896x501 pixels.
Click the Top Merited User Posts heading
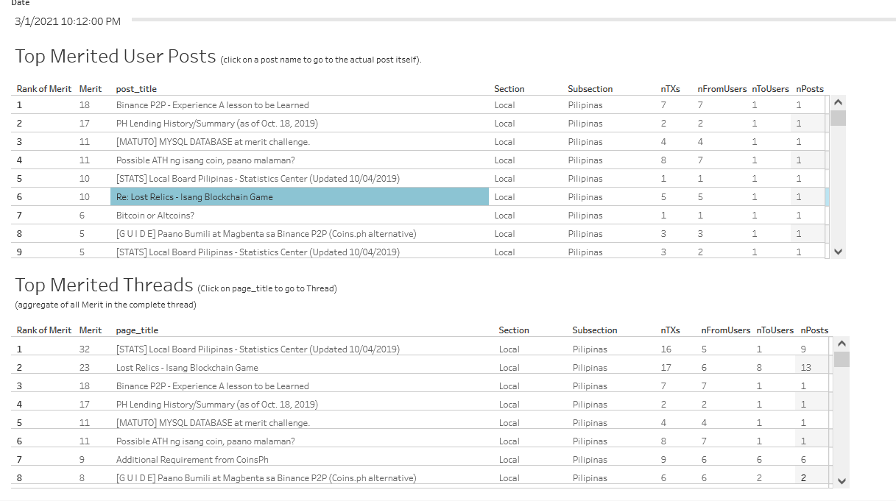116,57
